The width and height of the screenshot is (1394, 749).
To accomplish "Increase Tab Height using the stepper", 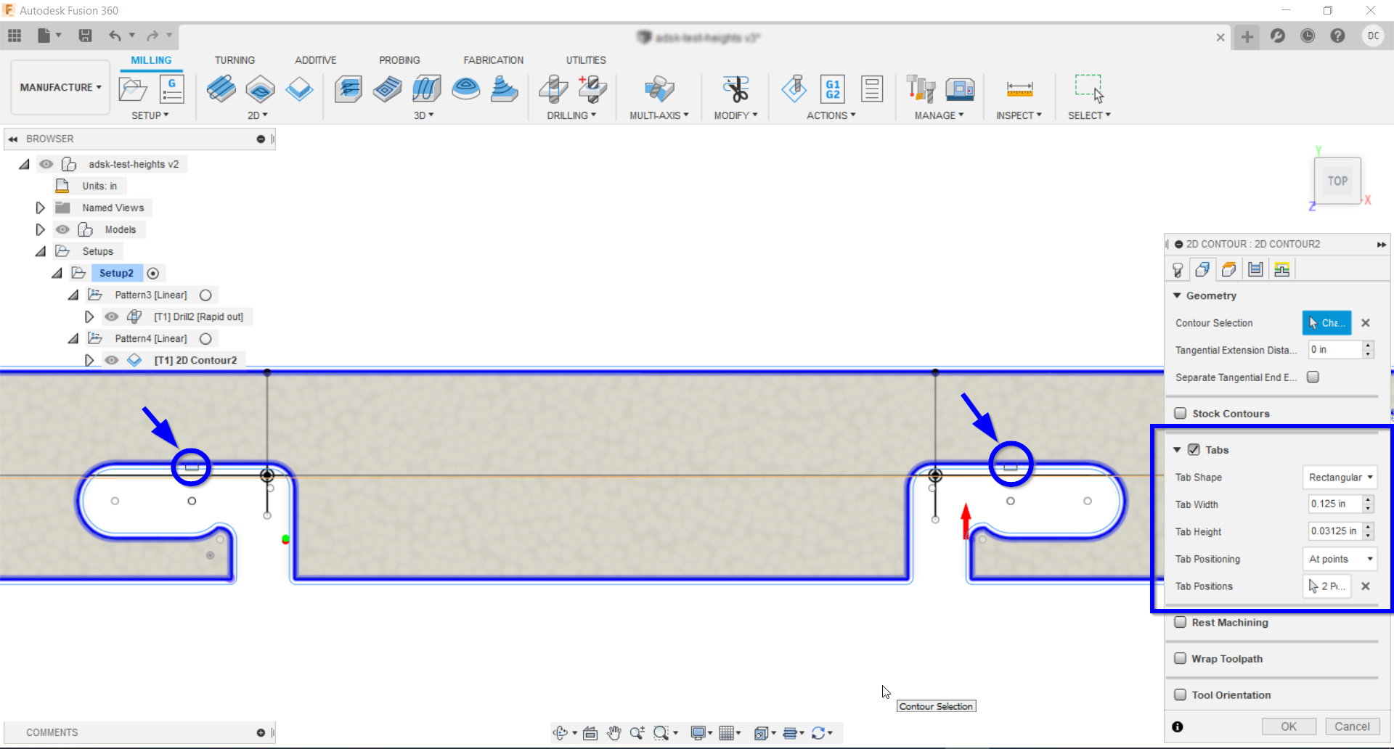I will pyautogui.click(x=1369, y=528).
